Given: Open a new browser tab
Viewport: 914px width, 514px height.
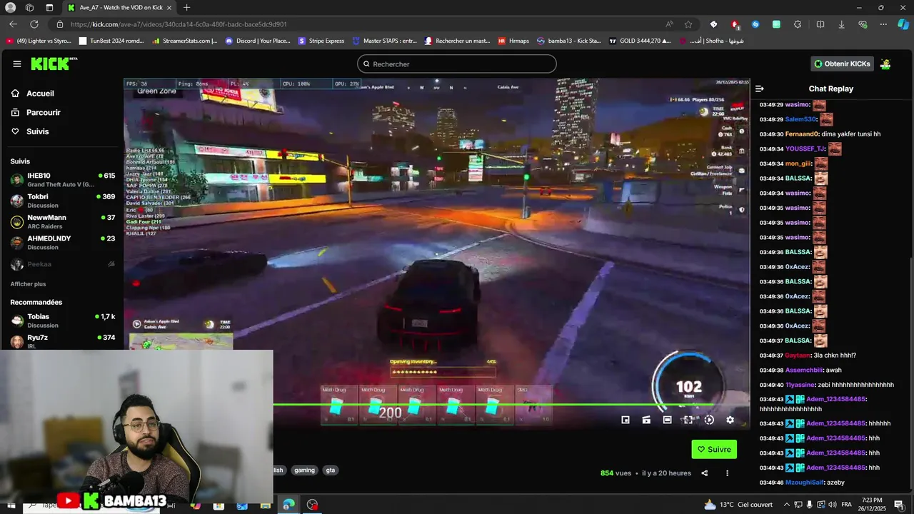Looking at the screenshot, I should [186, 7].
